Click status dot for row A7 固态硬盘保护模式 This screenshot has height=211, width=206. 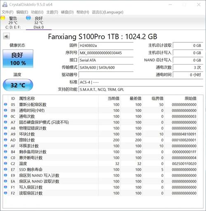tap(5, 122)
